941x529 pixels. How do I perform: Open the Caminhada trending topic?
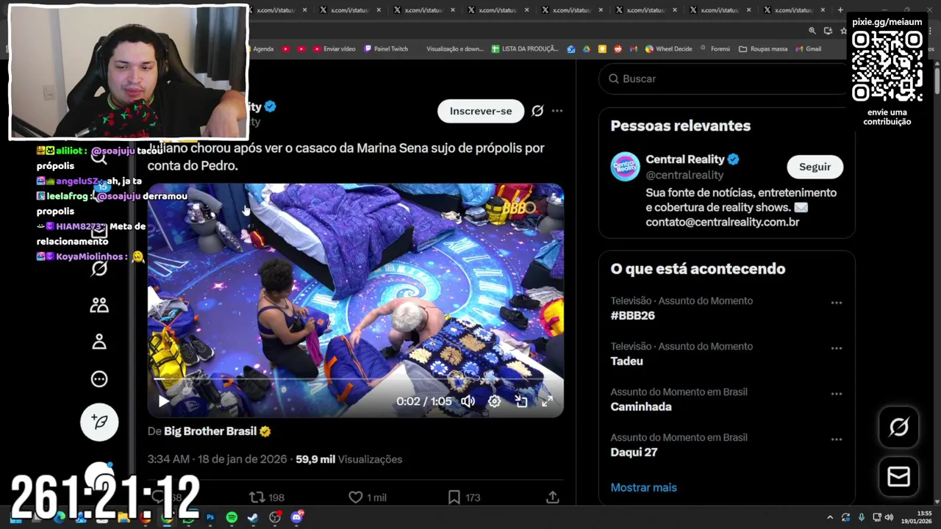[640, 406]
